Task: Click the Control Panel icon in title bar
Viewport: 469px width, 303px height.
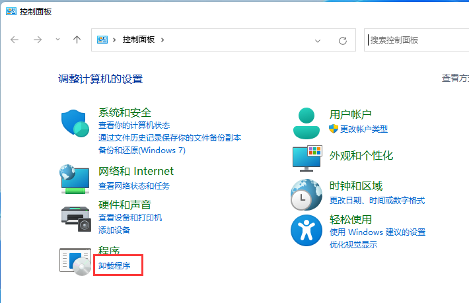Action: tap(11, 11)
